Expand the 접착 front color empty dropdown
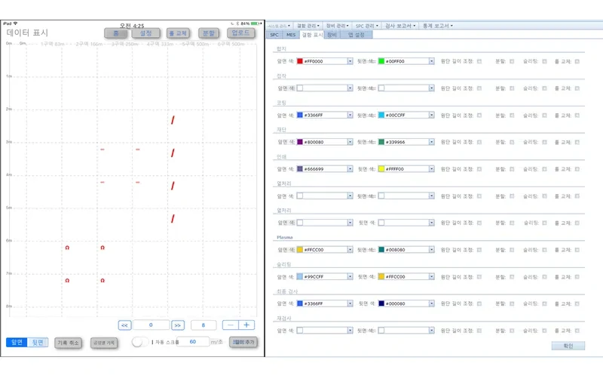The height and width of the screenshot is (385, 603). [350, 88]
